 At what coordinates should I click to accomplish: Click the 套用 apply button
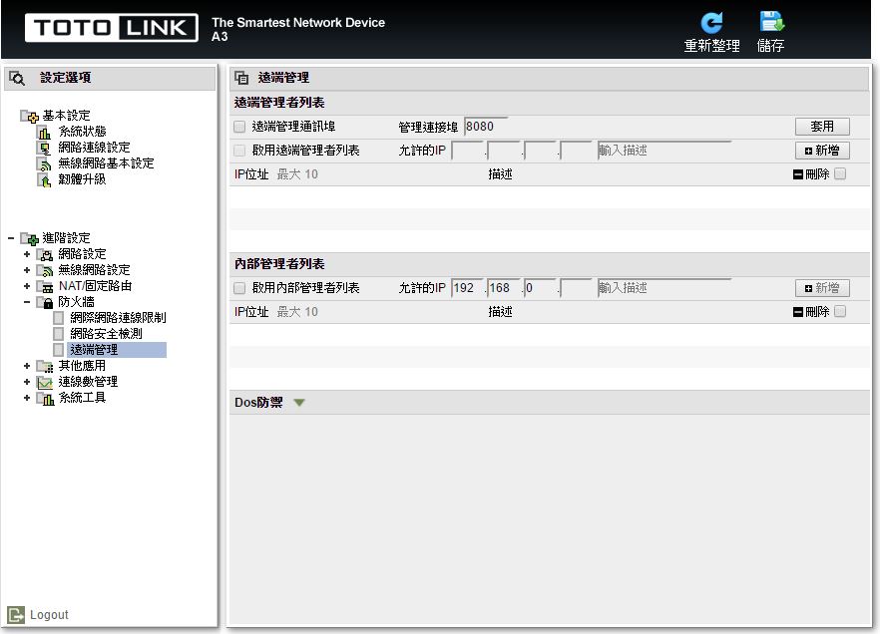[822, 127]
